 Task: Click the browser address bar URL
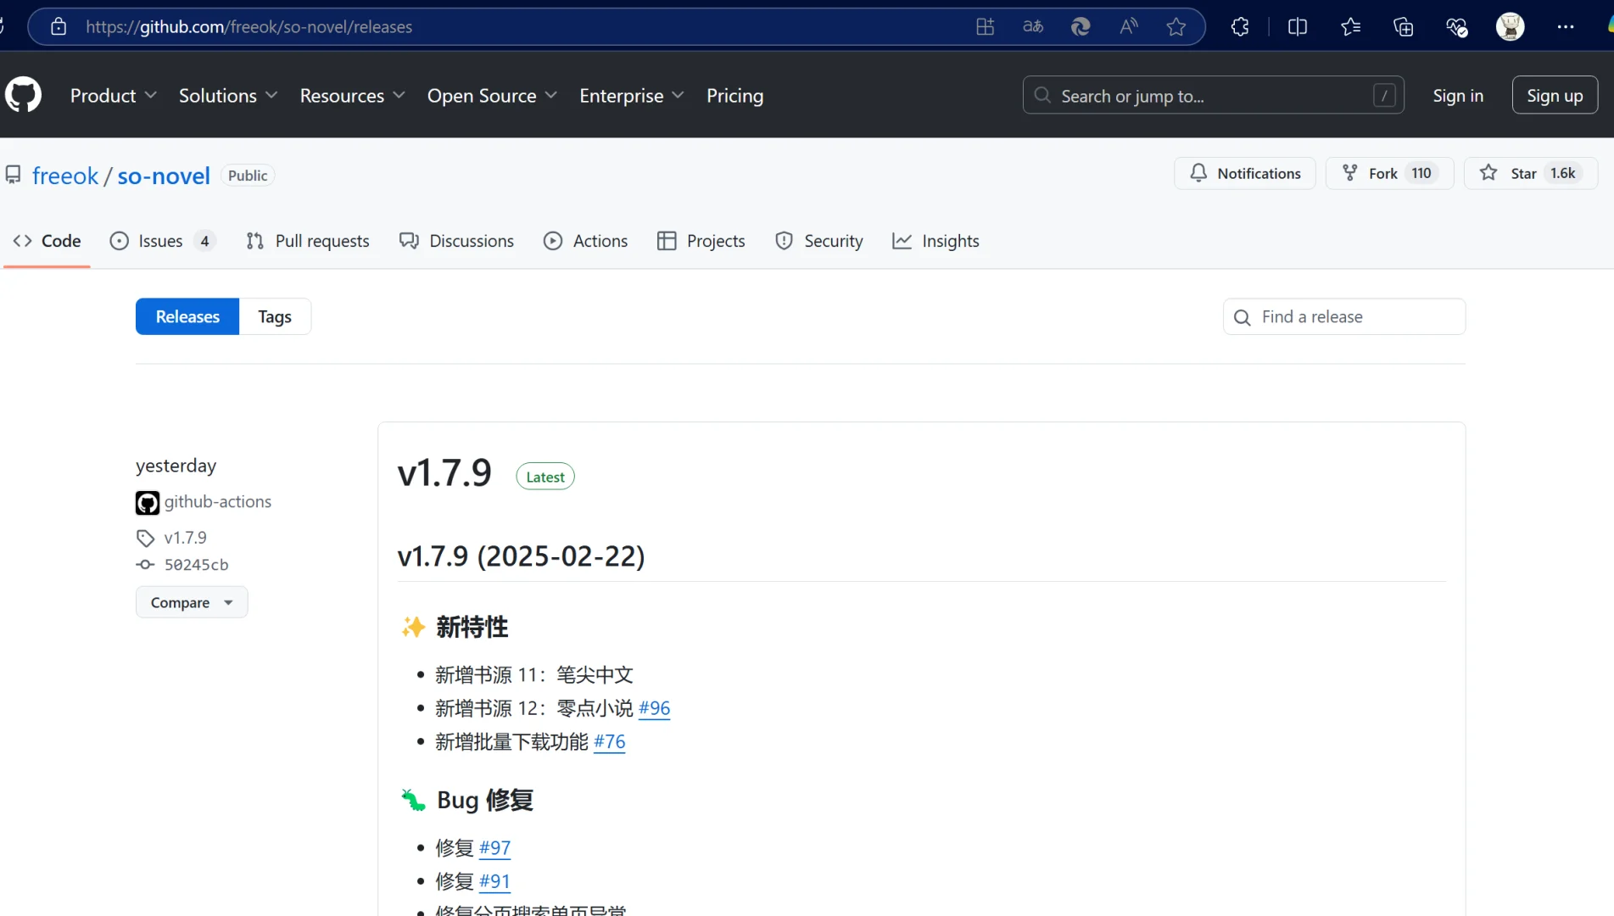249,26
